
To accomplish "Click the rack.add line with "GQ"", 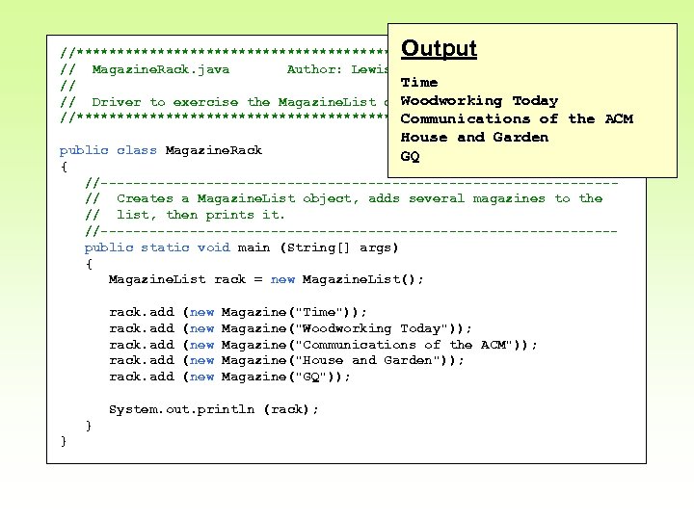I will coord(229,377).
